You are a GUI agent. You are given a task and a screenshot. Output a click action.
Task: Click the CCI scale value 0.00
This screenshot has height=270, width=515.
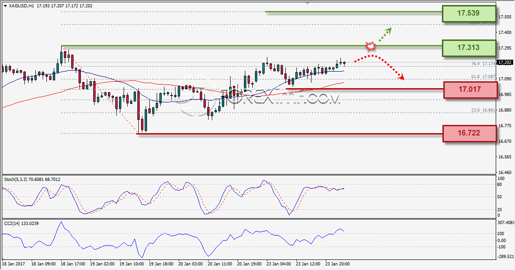pyautogui.click(x=502, y=241)
